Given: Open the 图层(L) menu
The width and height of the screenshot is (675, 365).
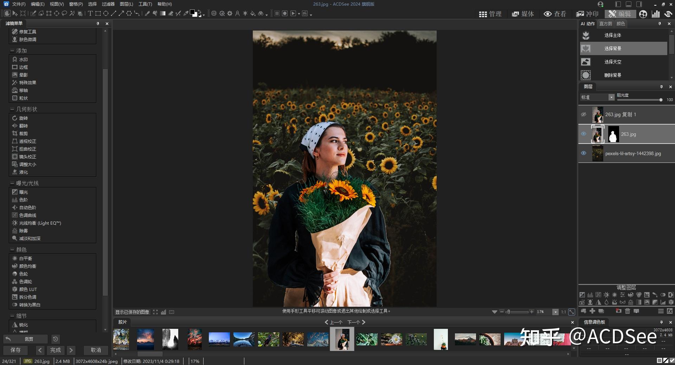Looking at the screenshot, I should pyautogui.click(x=126, y=4).
